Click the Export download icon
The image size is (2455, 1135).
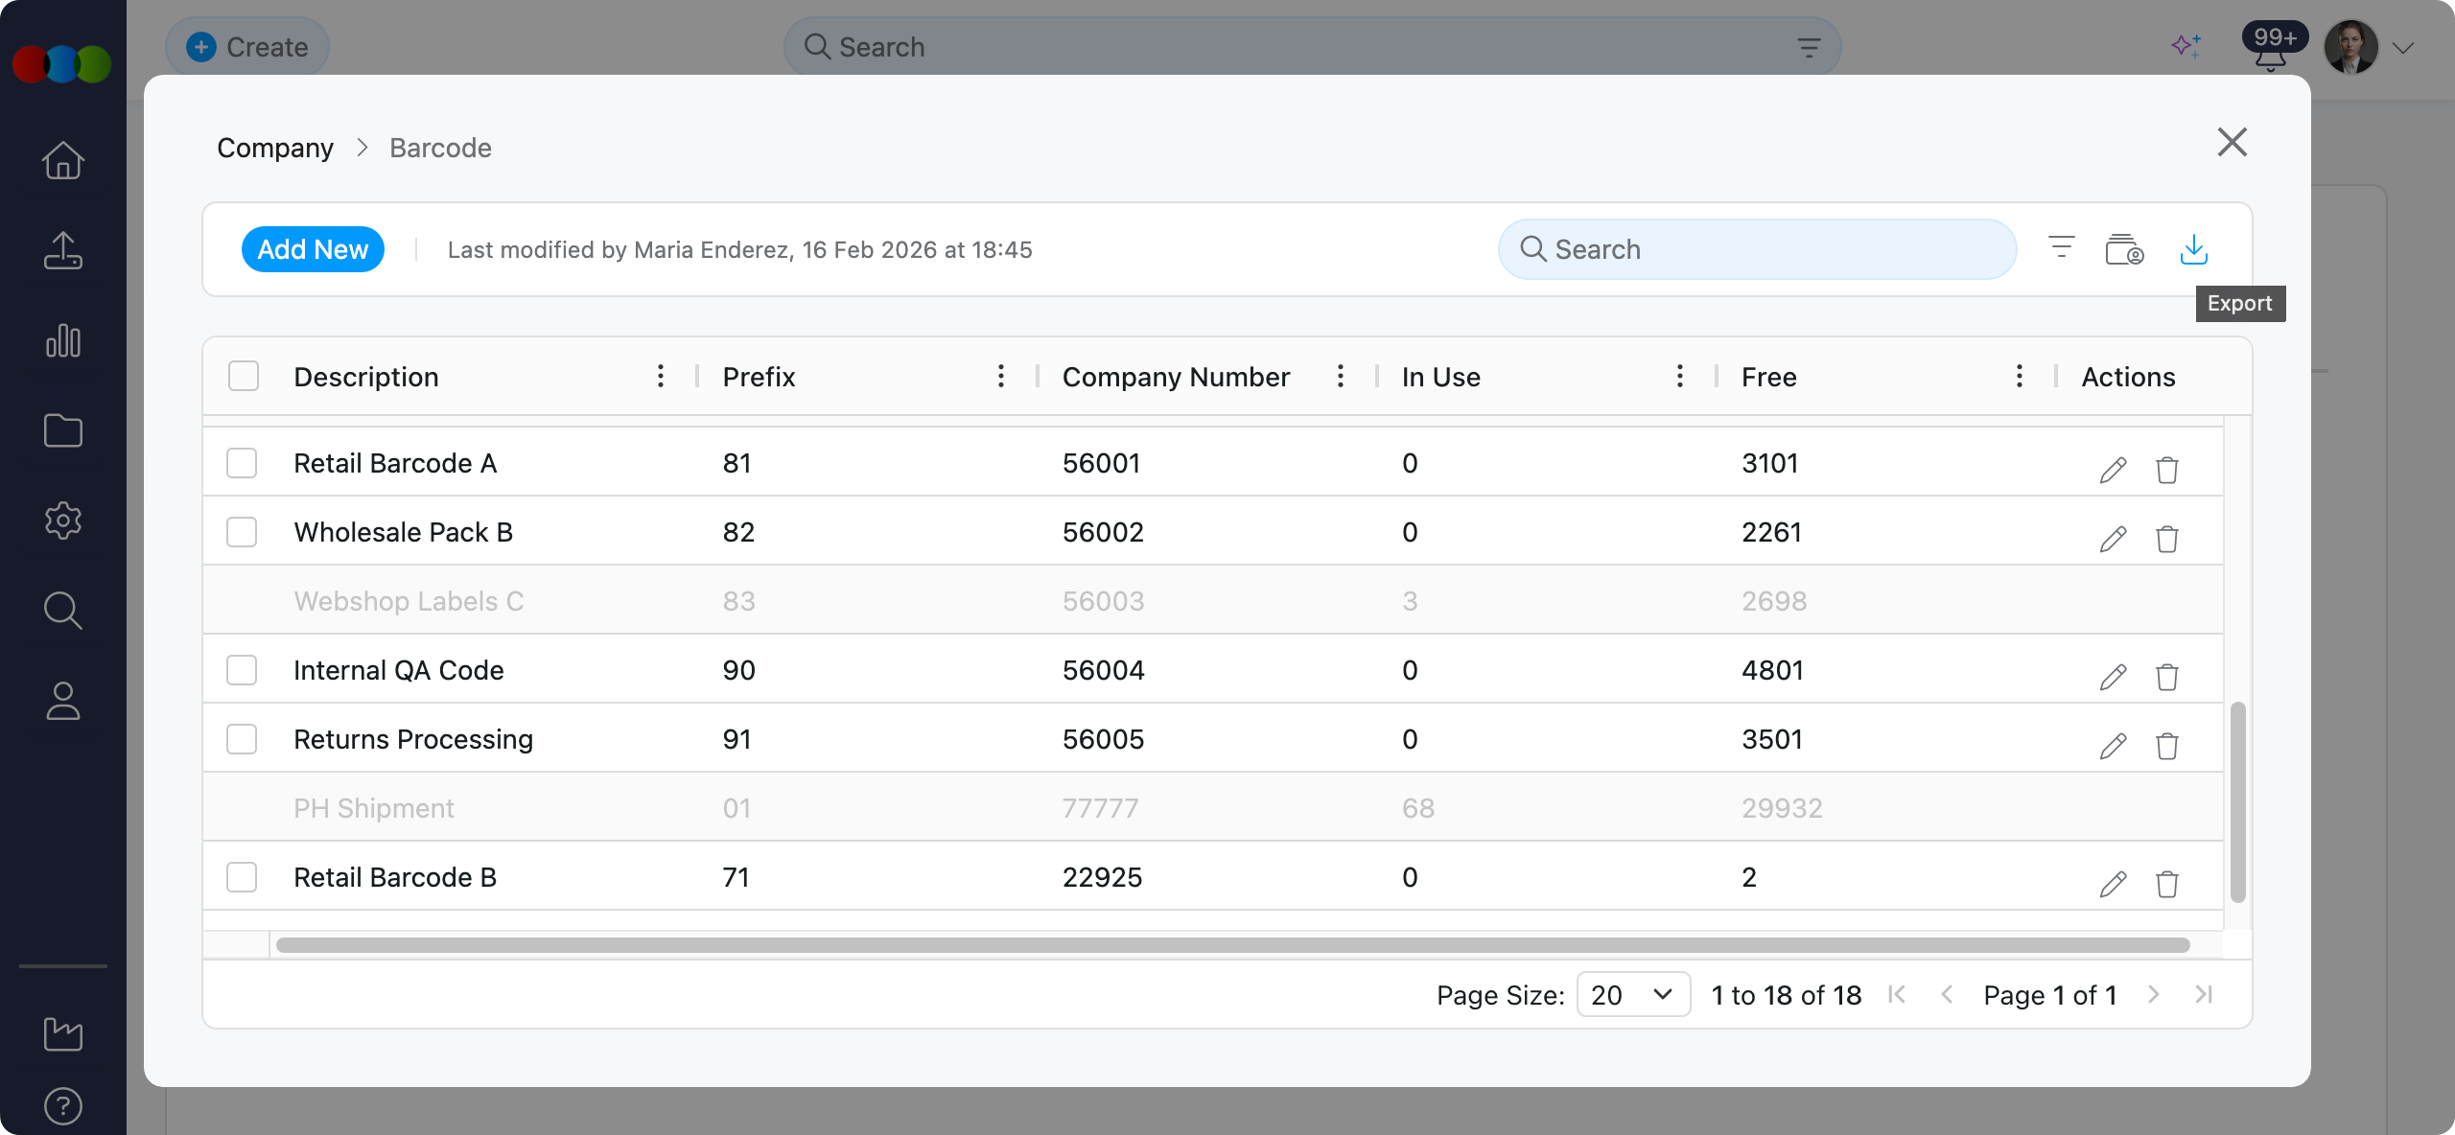coord(2193,249)
